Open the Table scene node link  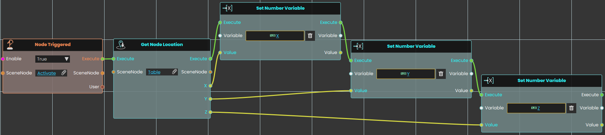154,72
